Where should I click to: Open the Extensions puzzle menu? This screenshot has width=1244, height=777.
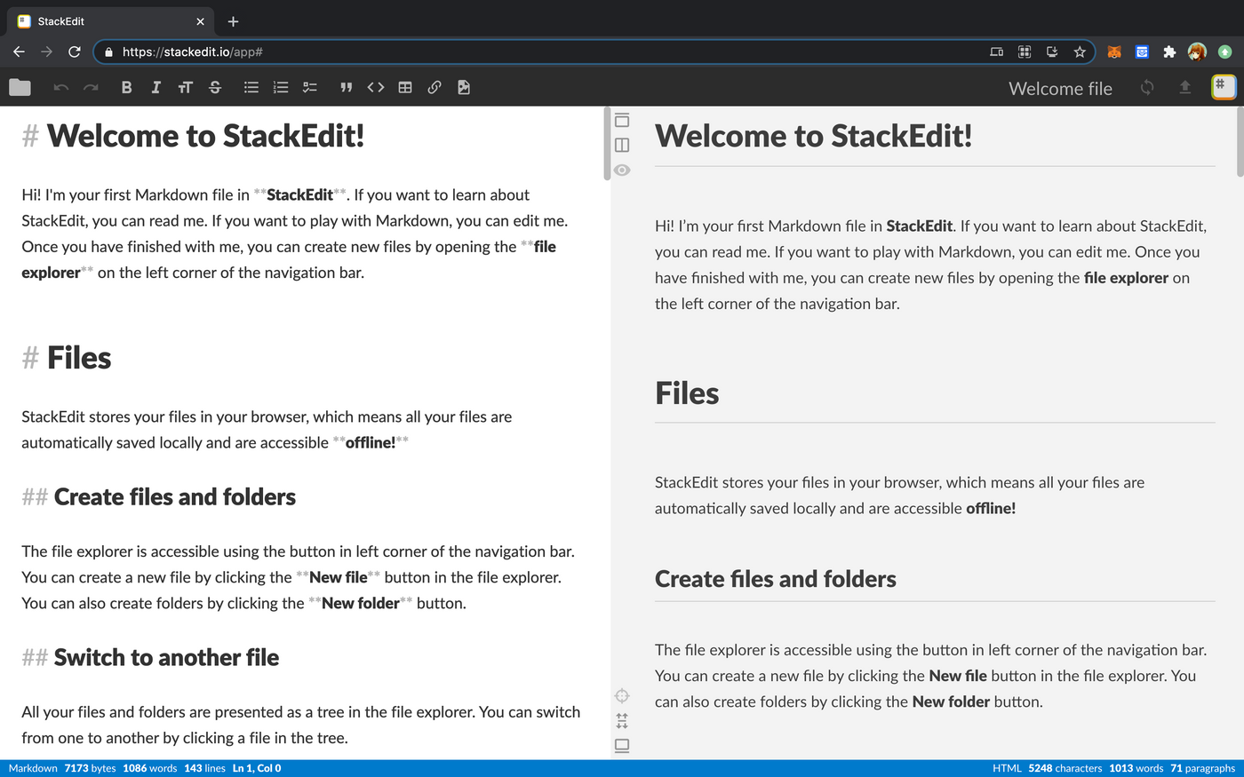[x=1169, y=52]
